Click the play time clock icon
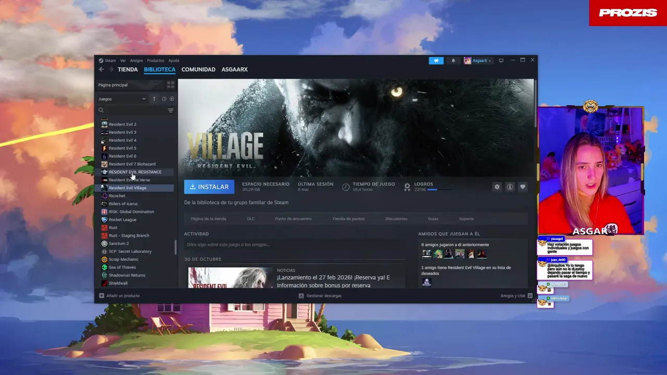667x375 pixels. point(345,186)
